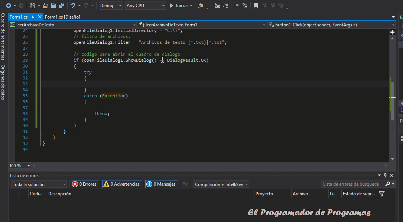The image size is (403, 222).
Task: Comment out the selected lines
Action: [237, 5]
